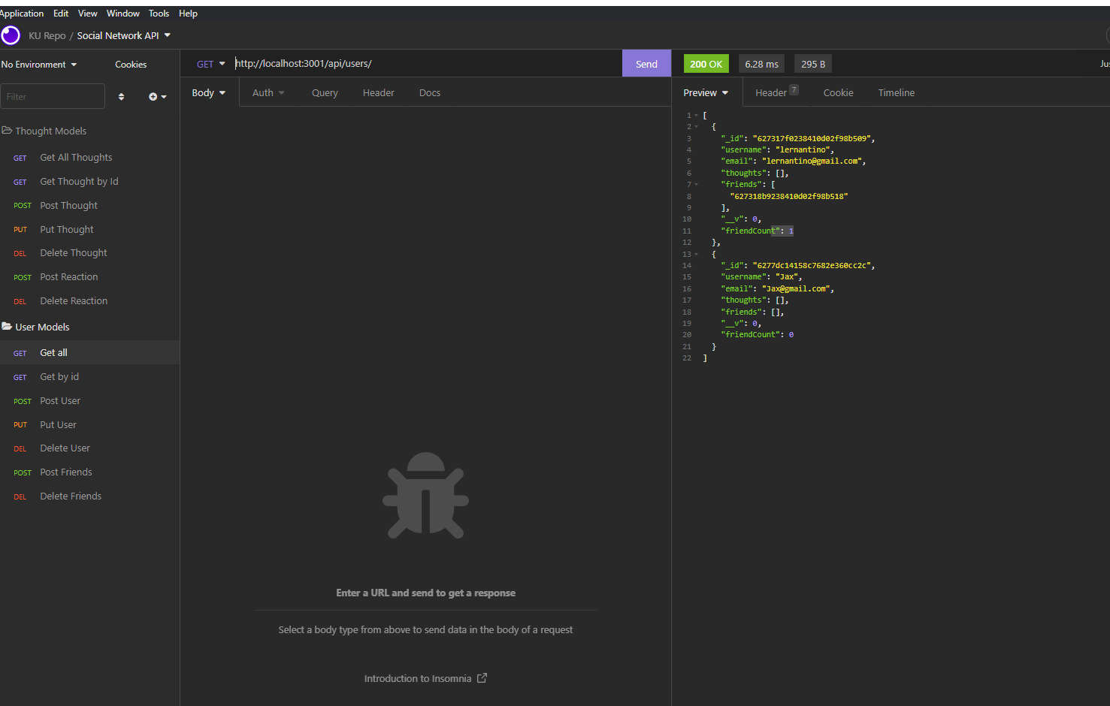Open the Tools menu
The height and width of the screenshot is (706, 1110).
tap(159, 13)
